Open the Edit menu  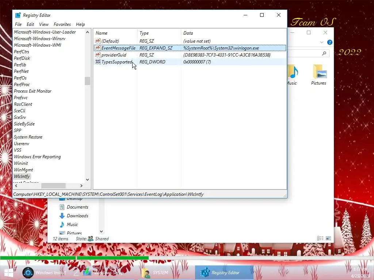(x=30, y=24)
